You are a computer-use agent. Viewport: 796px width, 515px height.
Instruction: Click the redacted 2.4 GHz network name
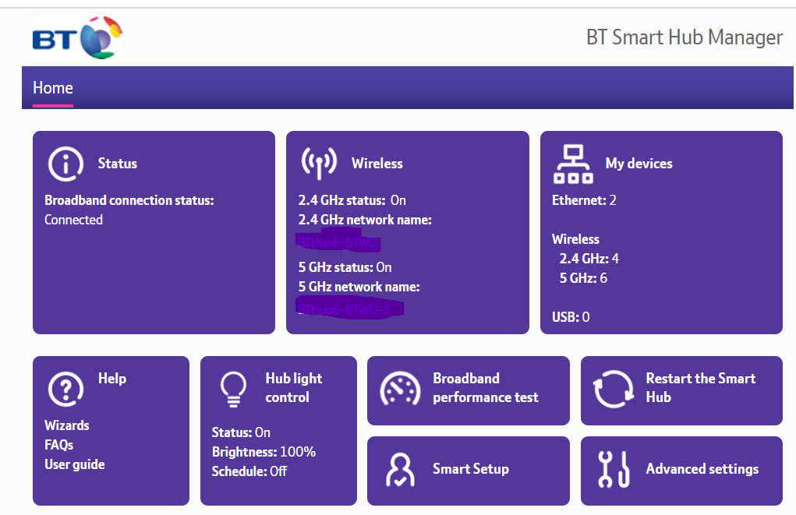pyautogui.click(x=338, y=242)
